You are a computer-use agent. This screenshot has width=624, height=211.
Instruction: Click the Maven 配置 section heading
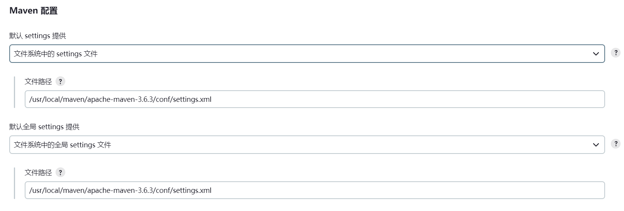click(x=34, y=11)
